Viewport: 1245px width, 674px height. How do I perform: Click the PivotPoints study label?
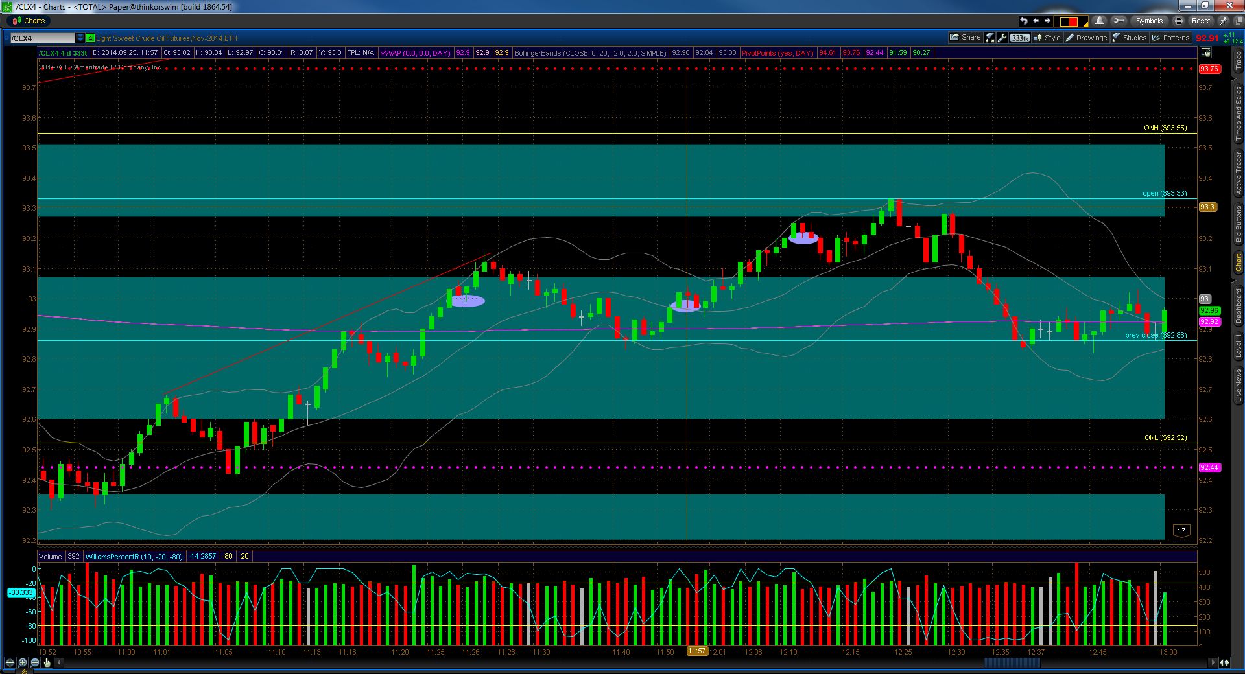pyautogui.click(x=777, y=53)
